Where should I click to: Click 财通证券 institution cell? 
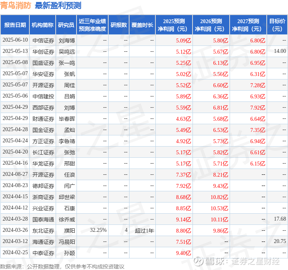coord(43,119)
